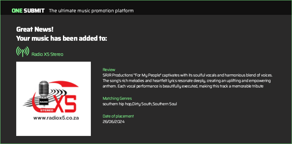The width and height of the screenshot is (292, 144).
Task: Click the green Review label
Action: [109, 70]
